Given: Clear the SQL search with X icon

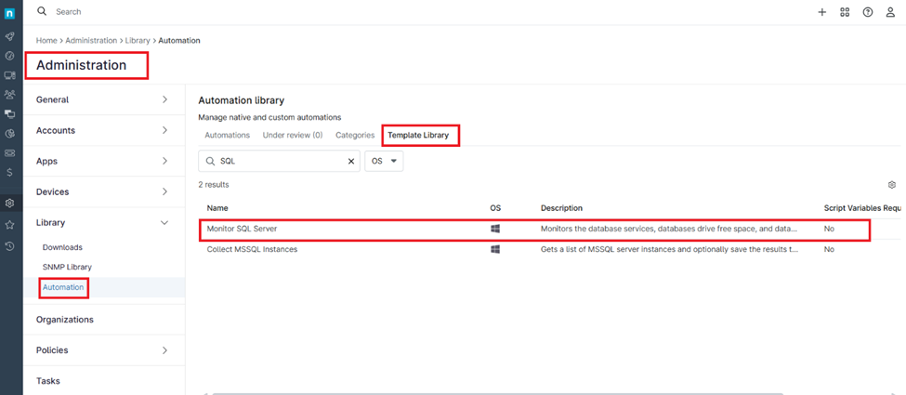Looking at the screenshot, I should pyautogui.click(x=350, y=162).
